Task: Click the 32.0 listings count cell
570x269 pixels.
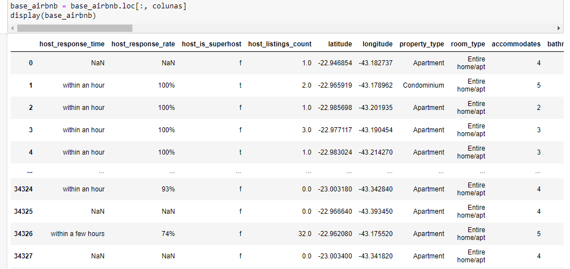Action: (x=305, y=234)
